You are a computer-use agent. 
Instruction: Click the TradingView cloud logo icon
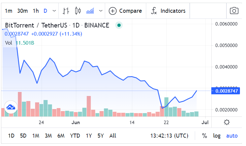point(11,107)
